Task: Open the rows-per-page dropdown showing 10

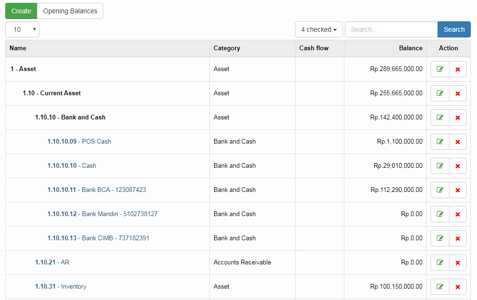Action: [x=22, y=29]
